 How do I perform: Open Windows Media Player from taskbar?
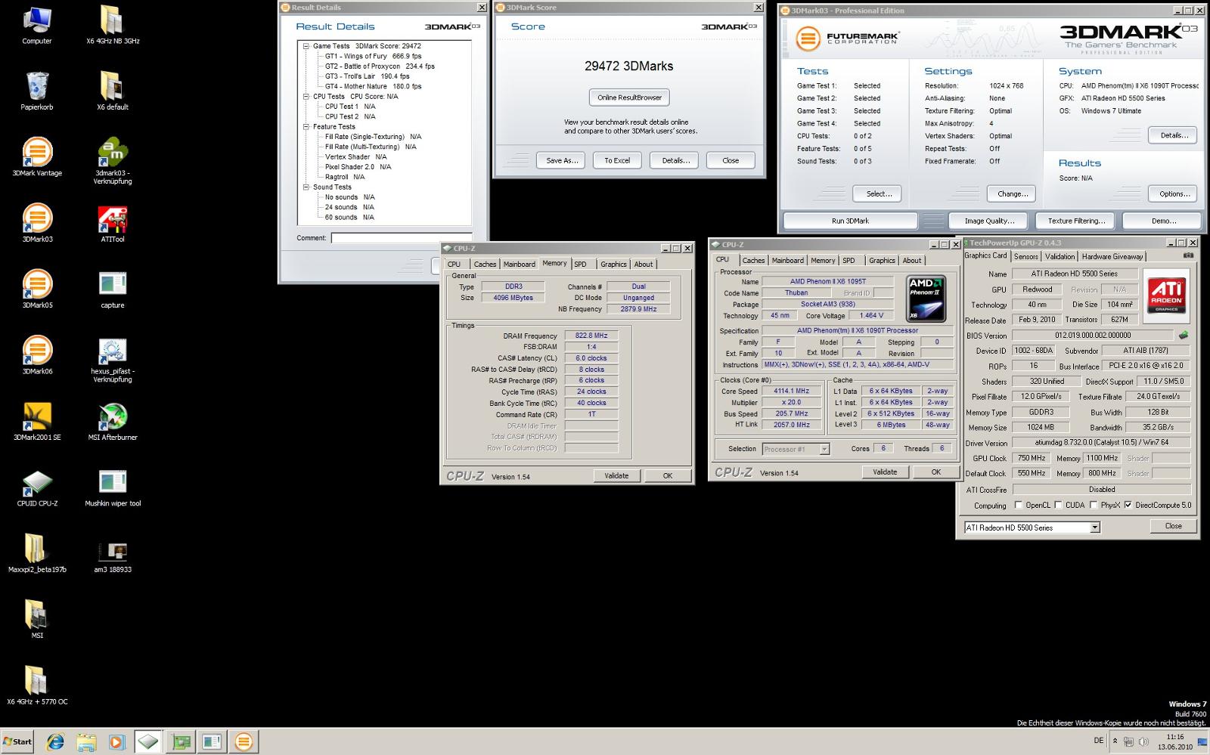(116, 742)
